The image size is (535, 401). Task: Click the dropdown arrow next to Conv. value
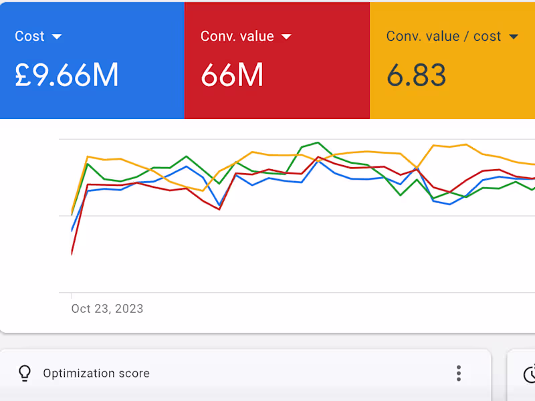coord(287,37)
